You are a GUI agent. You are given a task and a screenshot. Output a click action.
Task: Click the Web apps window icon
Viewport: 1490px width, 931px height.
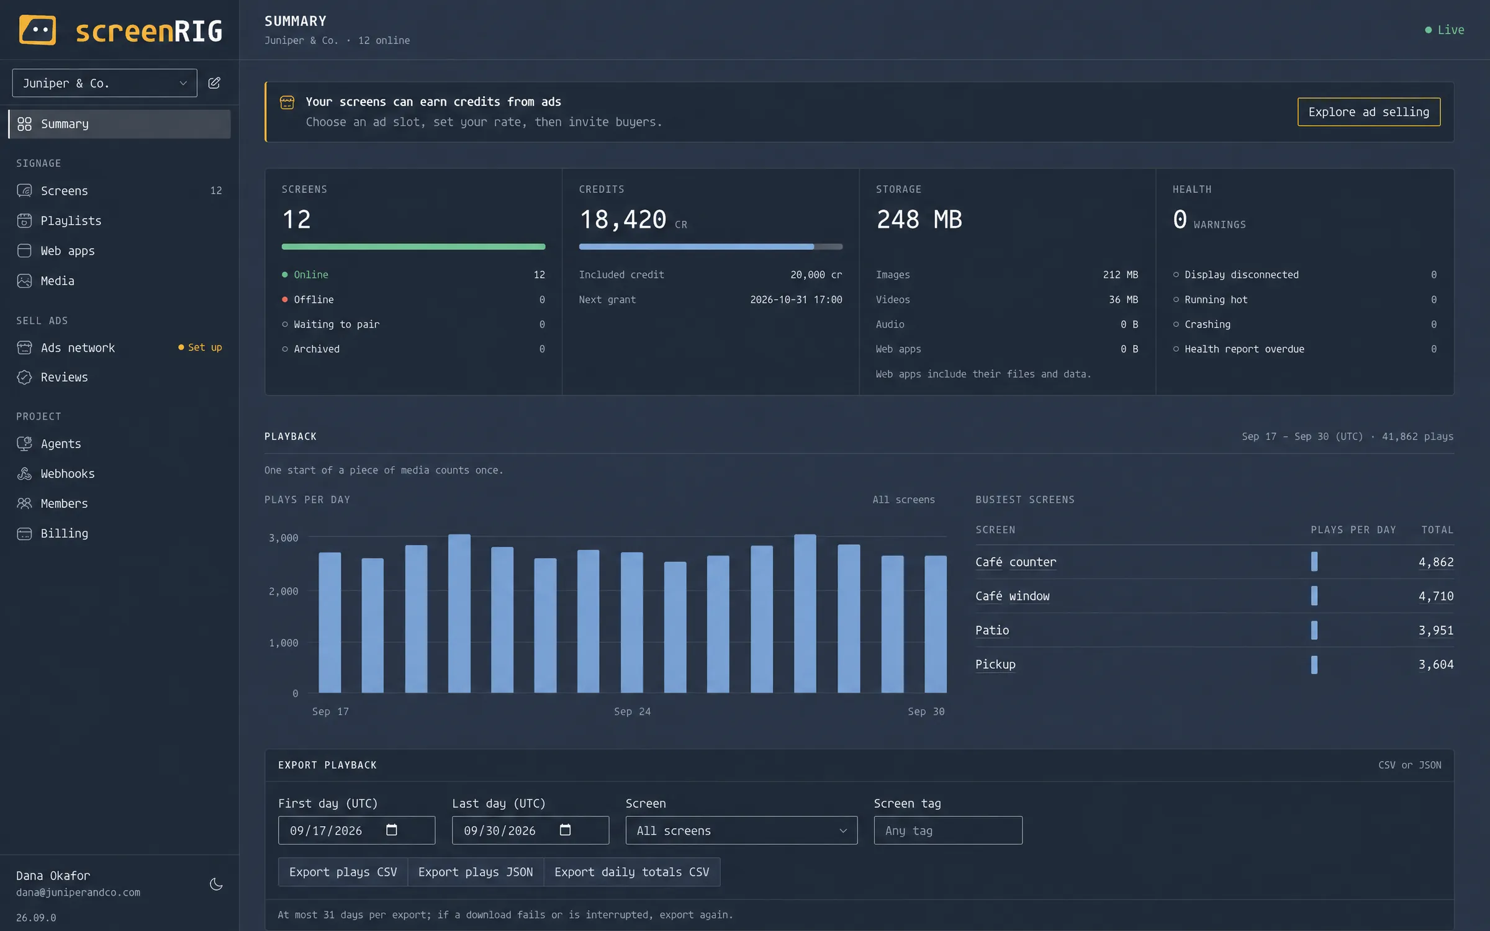click(24, 251)
